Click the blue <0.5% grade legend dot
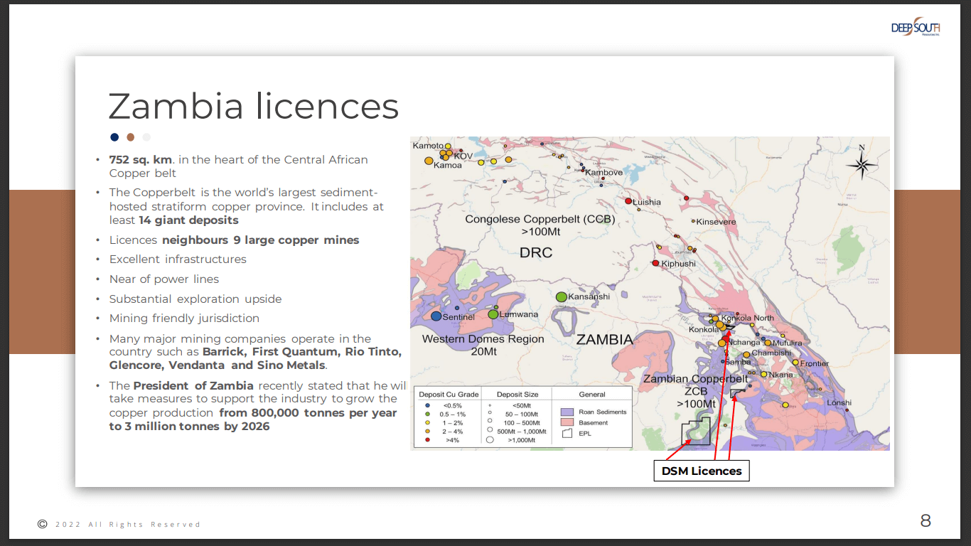 coord(427,405)
